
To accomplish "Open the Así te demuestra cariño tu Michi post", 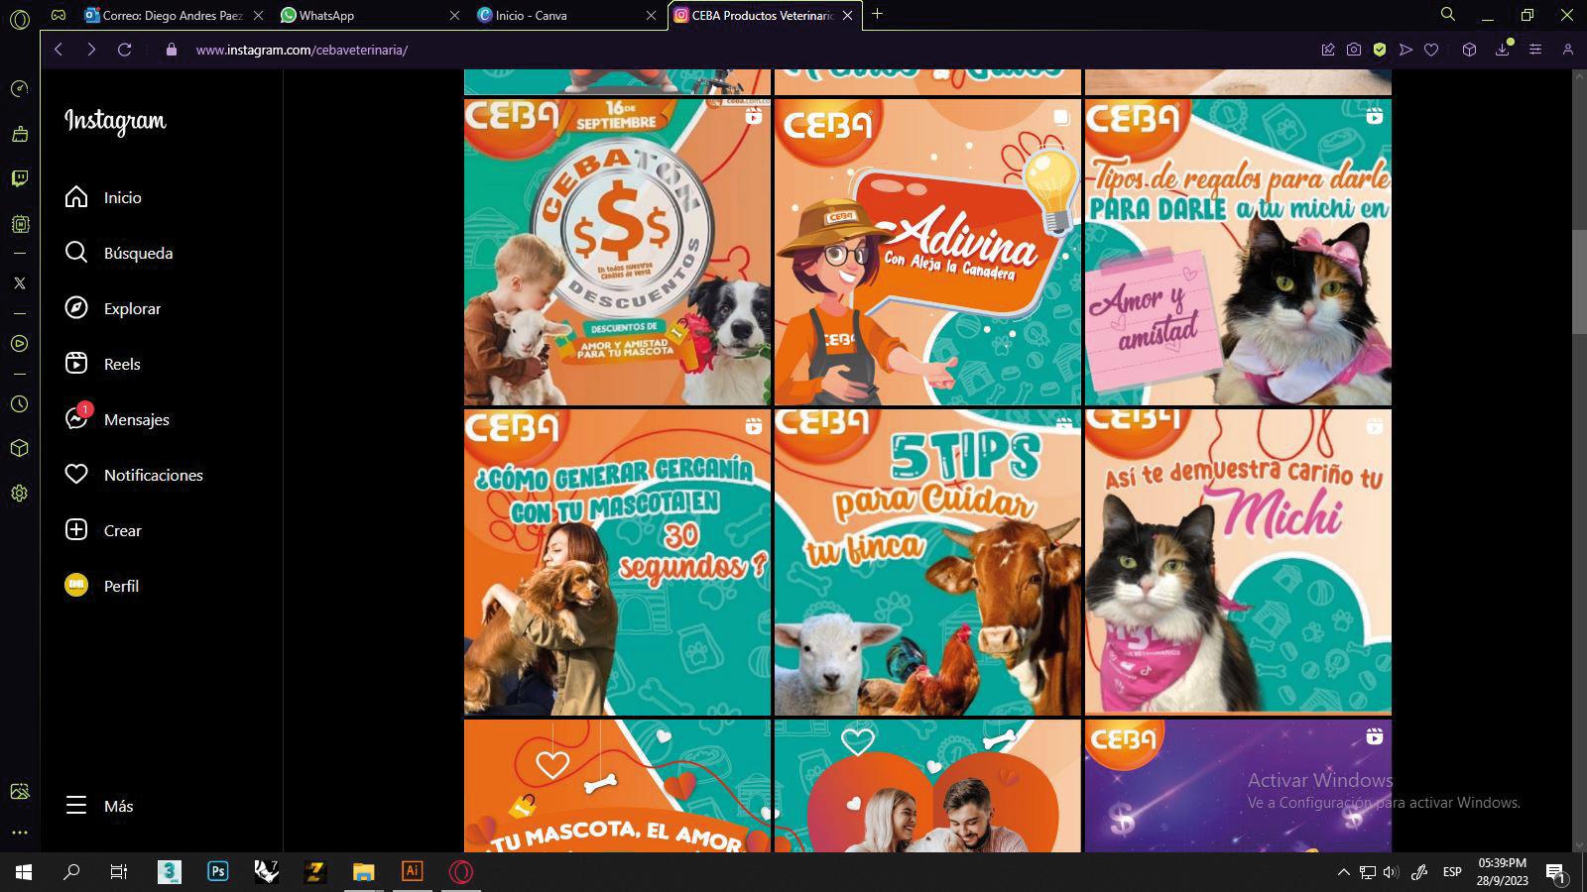I will coord(1238,562).
